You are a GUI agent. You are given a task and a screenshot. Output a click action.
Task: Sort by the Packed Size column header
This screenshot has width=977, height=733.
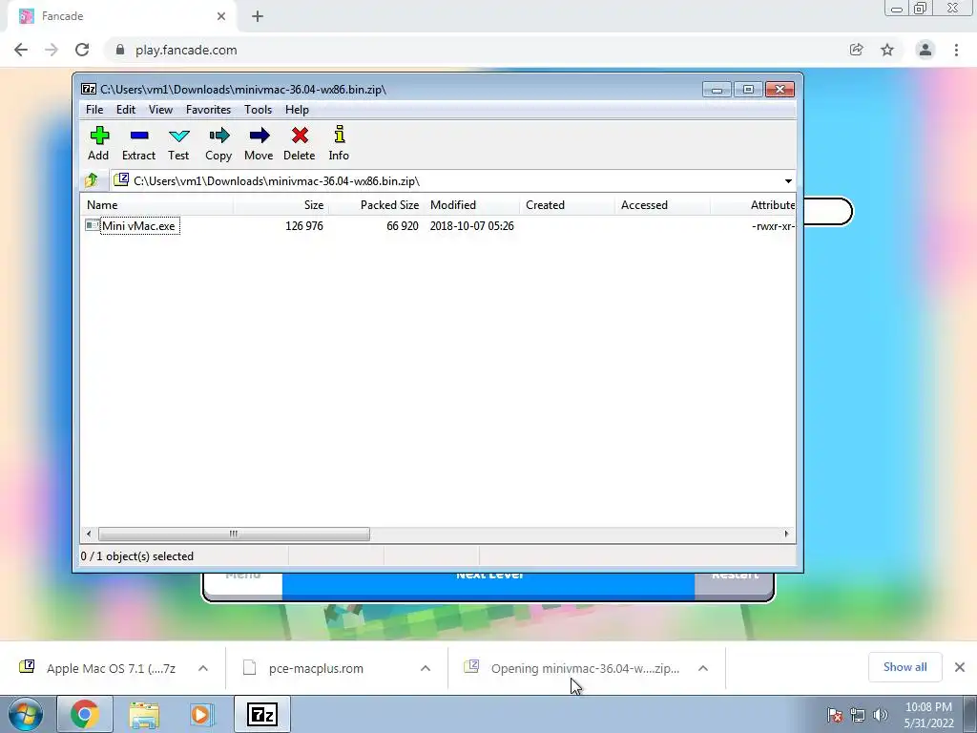376,205
